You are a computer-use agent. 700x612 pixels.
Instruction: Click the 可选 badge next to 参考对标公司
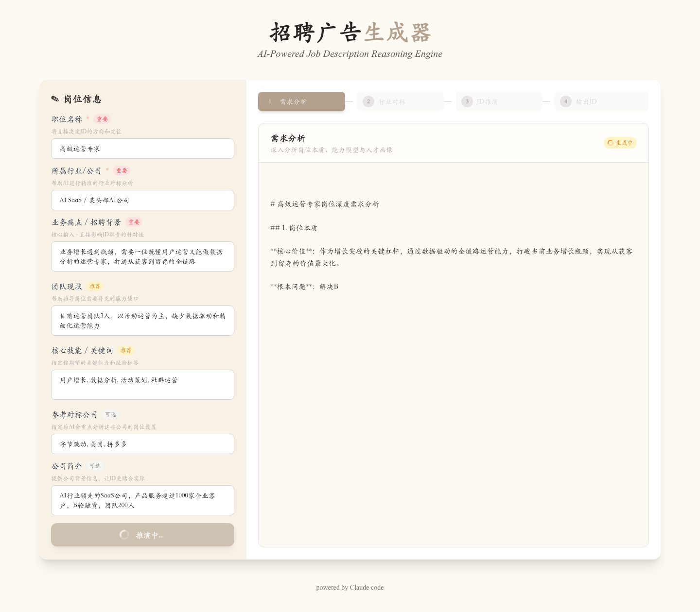110,414
